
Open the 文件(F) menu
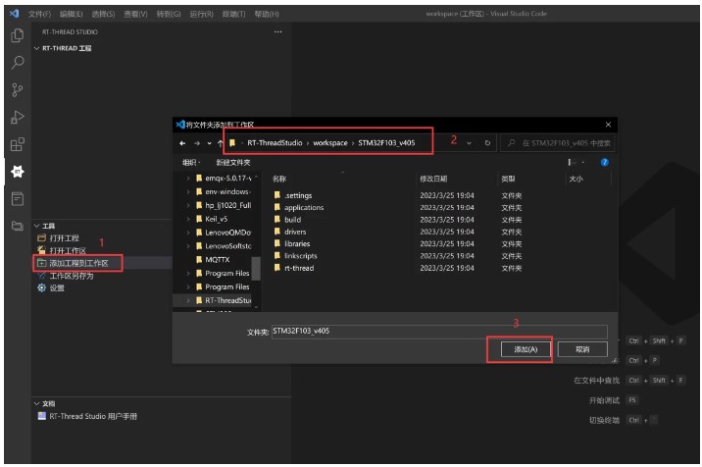tap(40, 14)
